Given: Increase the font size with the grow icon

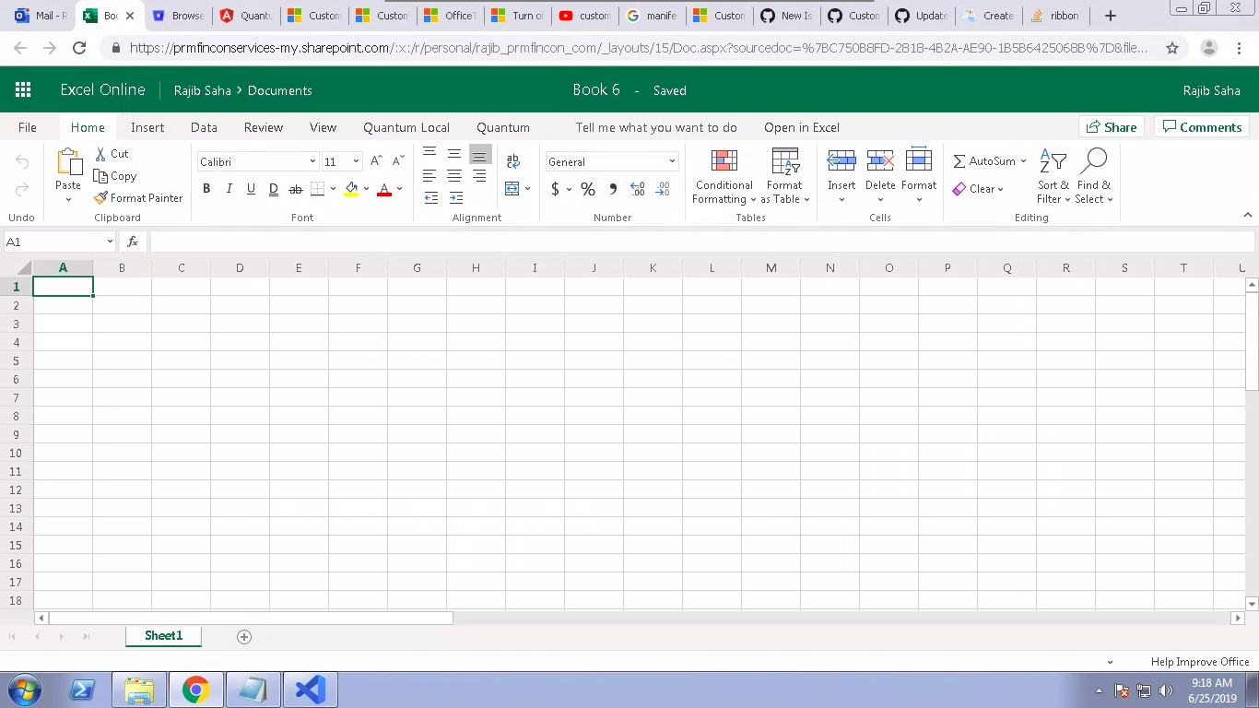Looking at the screenshot, I should click(376, 161).
